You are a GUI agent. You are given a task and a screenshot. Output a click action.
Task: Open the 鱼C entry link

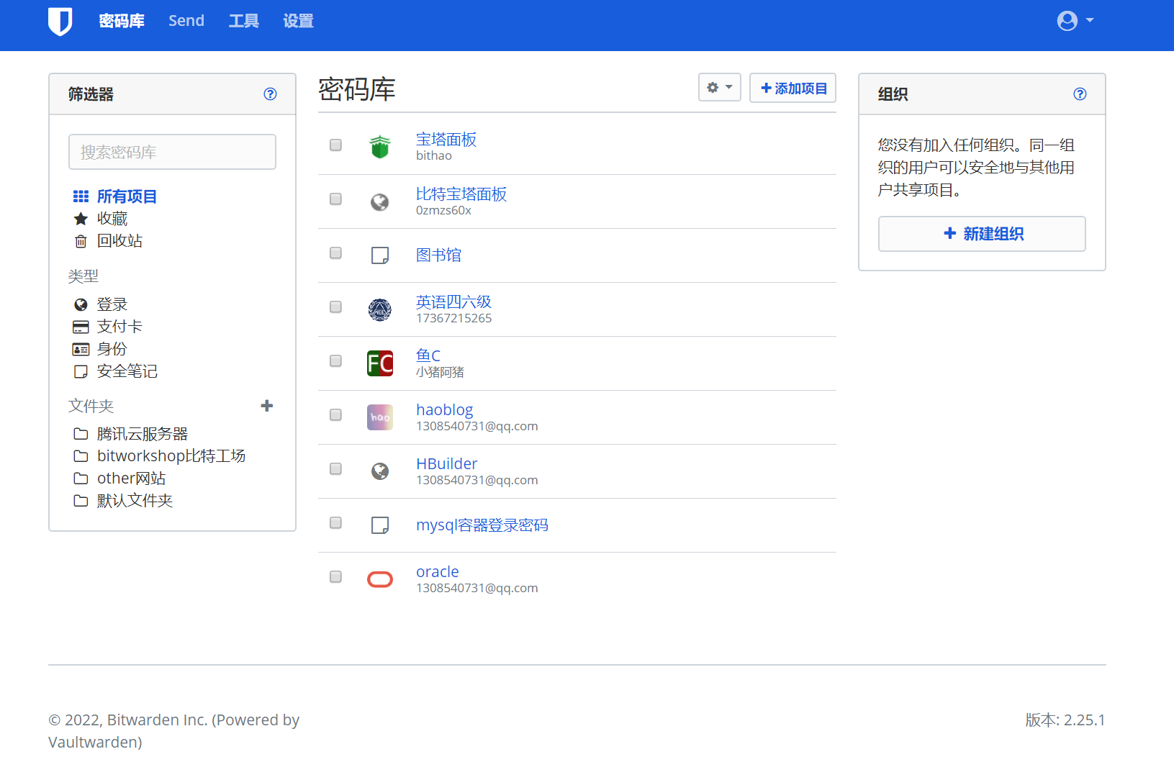click(428, 355)
